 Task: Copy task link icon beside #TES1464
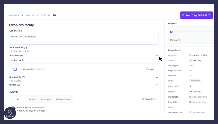click(54, 15)
